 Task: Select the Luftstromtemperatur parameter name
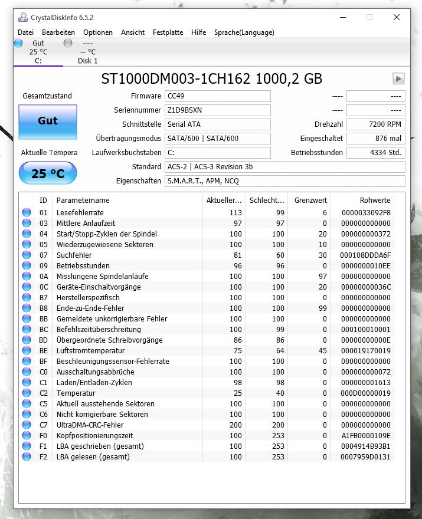pos(90,350)
